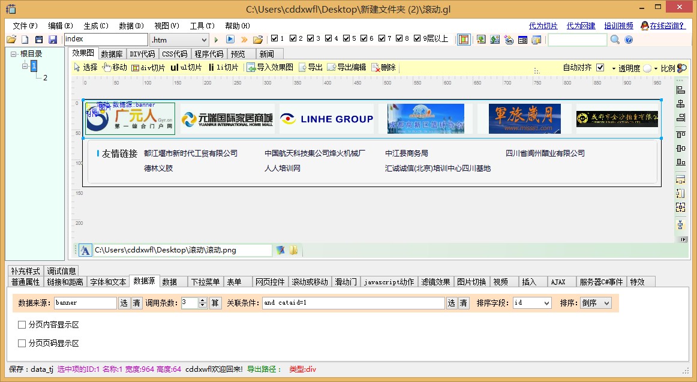Click the index filename input field
Image resolution: width=697 pixels, height=382 pixels.
pyautogui.click(x=106, y=40)
